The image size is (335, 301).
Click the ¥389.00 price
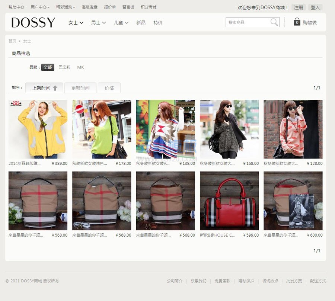pyautogui.click(x=60, y=163)
